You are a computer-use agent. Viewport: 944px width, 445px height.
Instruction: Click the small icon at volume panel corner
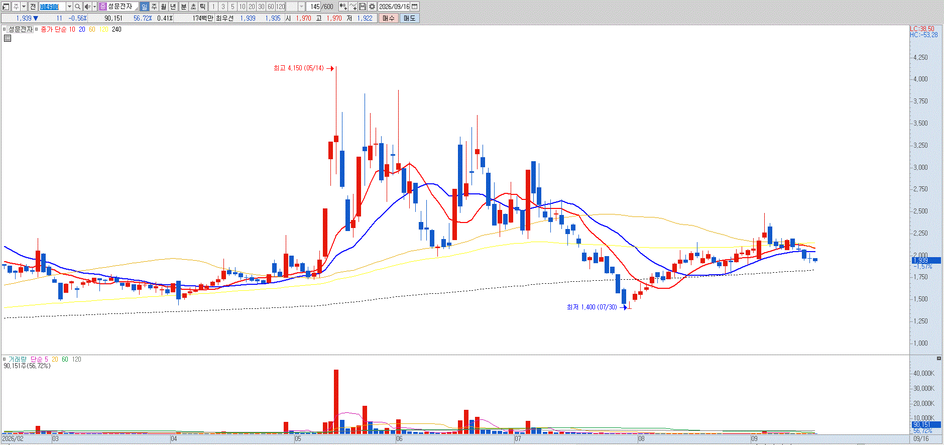(x=939, y=359)
